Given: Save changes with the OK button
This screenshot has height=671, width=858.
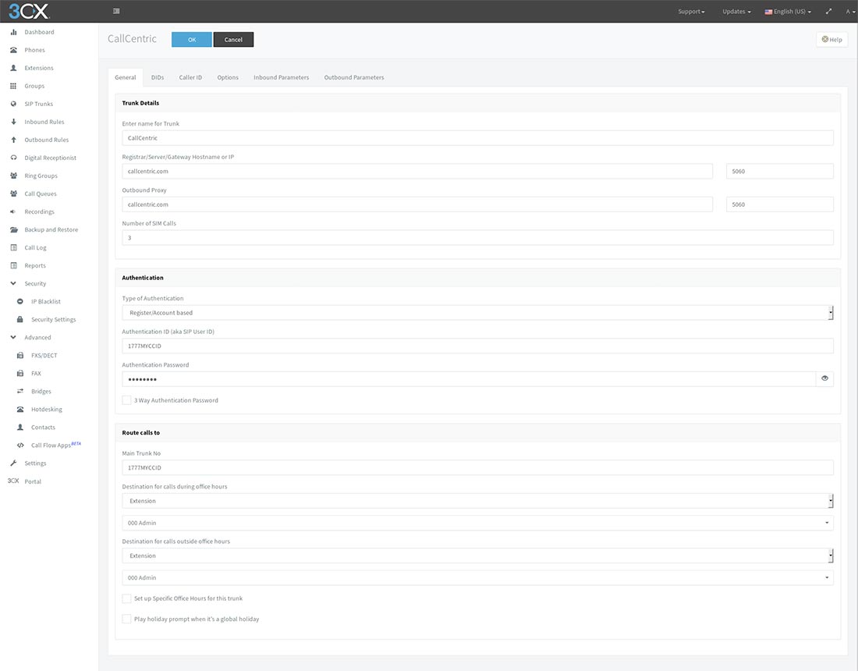Looking at the screenshot, I should point(191,39).
